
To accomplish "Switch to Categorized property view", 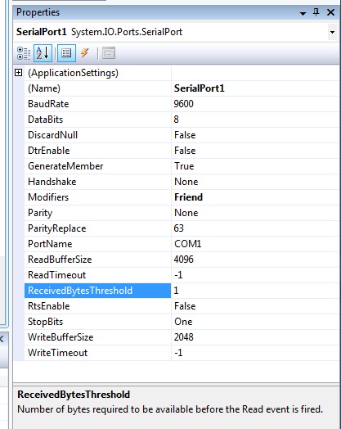I will coord(24,53).
